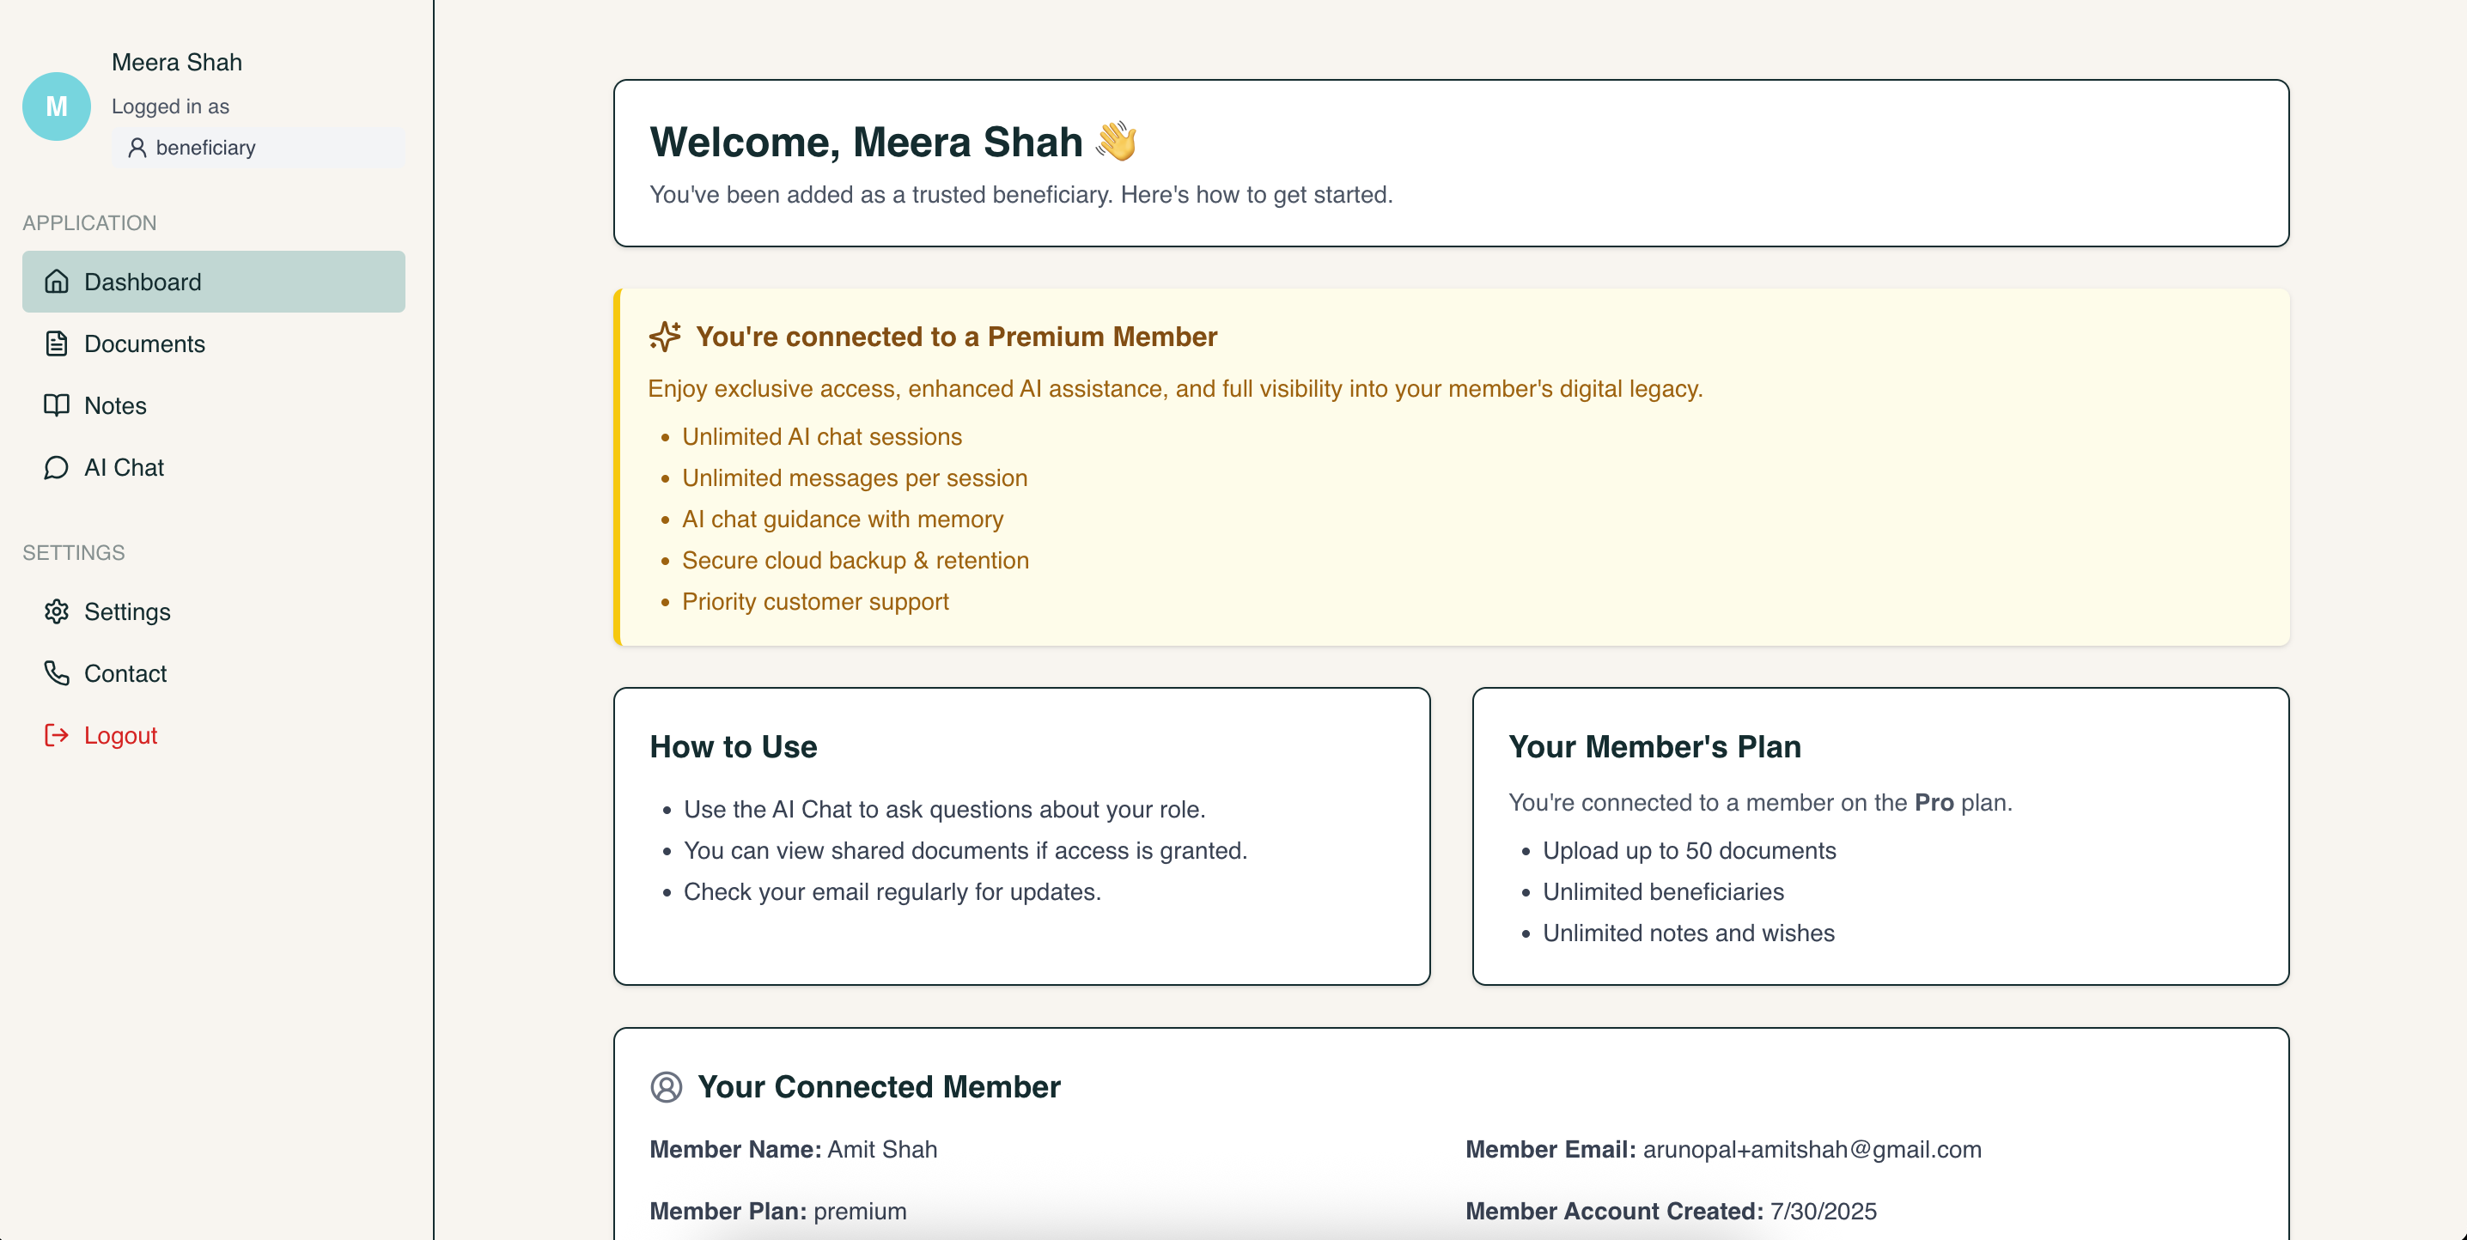Open AI Chat menu item
This screenshot has width=2467, height=1240.
tap(125, 467)
